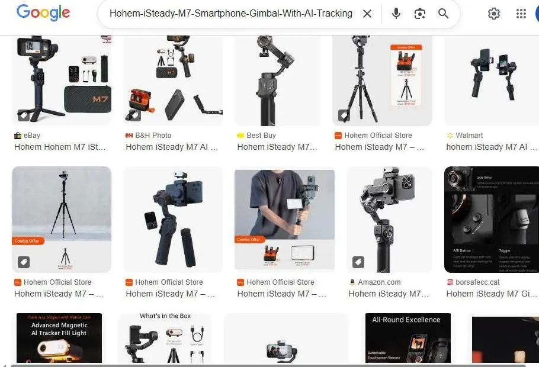Viewport: 539px width, 367px height.
Task: Open the Walmart dual gimbal thumbnail
Action: coord(492,81)
